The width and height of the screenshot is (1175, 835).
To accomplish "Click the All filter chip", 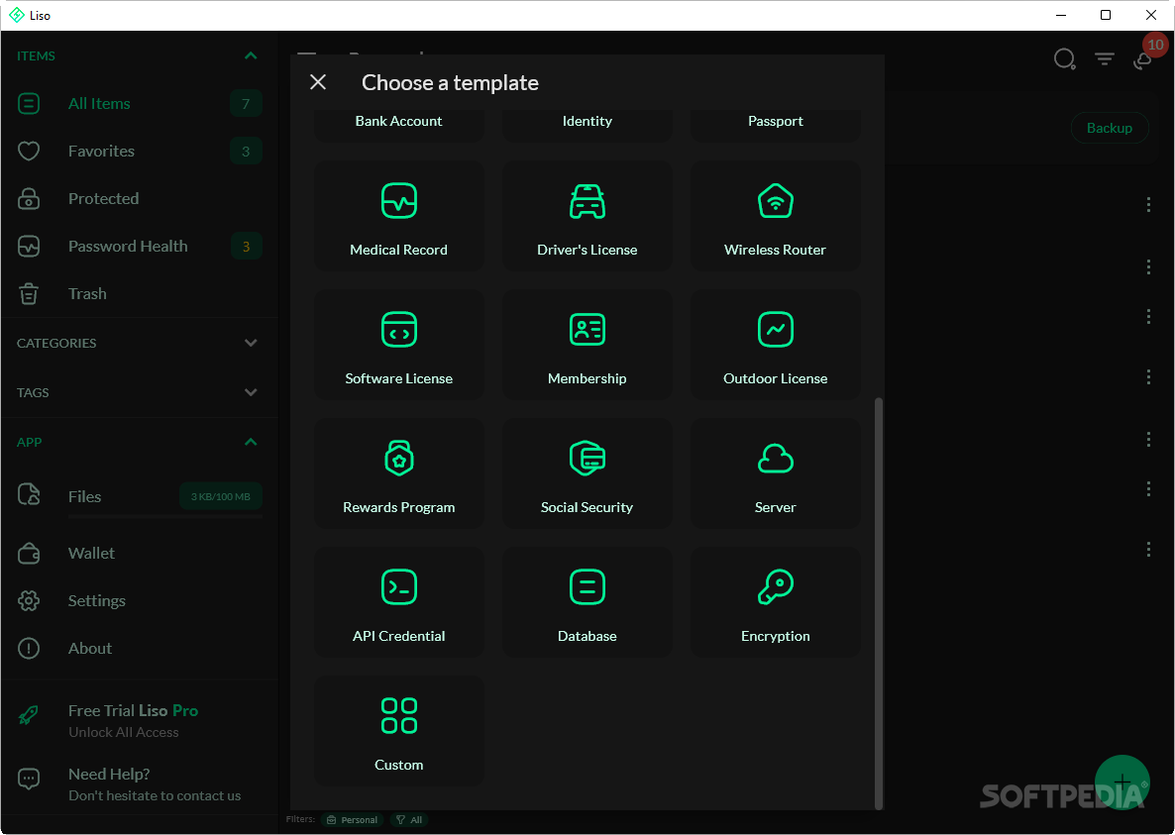I will [x=409, y=820].
